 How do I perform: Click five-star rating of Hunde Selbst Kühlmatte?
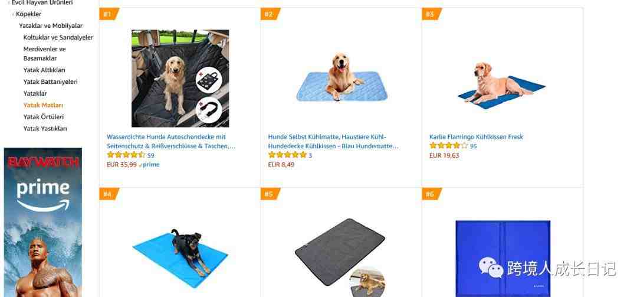point(287,155)
